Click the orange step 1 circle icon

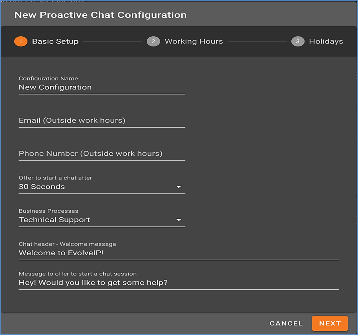coord(21,42)
